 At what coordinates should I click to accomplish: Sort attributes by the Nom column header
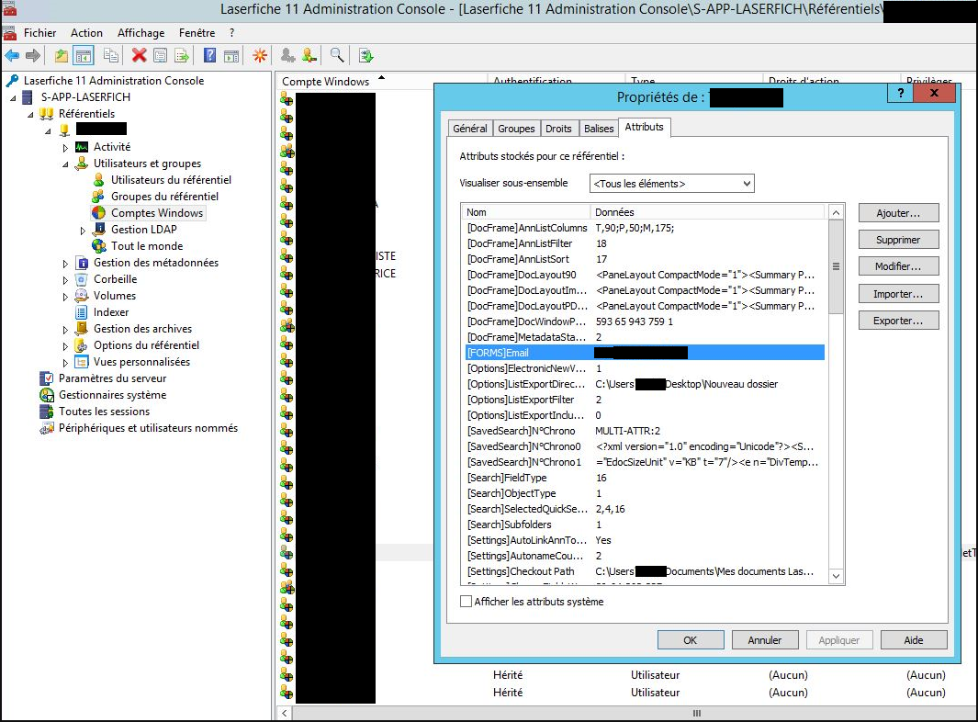coord(527,212)
